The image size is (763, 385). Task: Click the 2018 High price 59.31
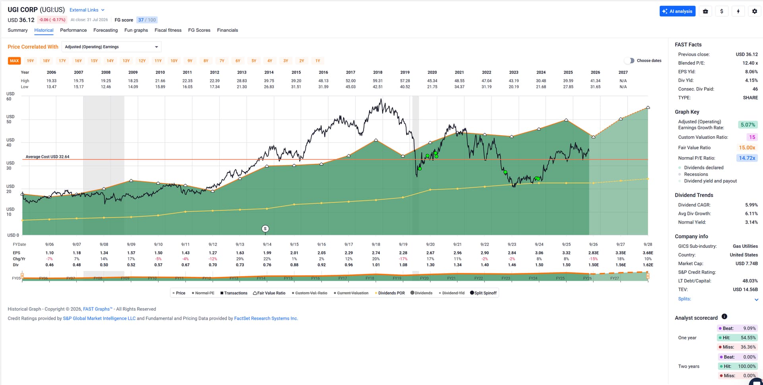point(378,81)
